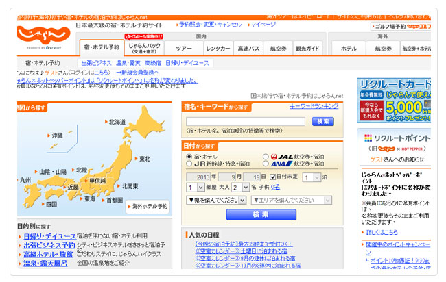This screenshot has height=282, width=446.
Task: Switch to the domestic 航空券 tab
Action: [x=278, y=48]
